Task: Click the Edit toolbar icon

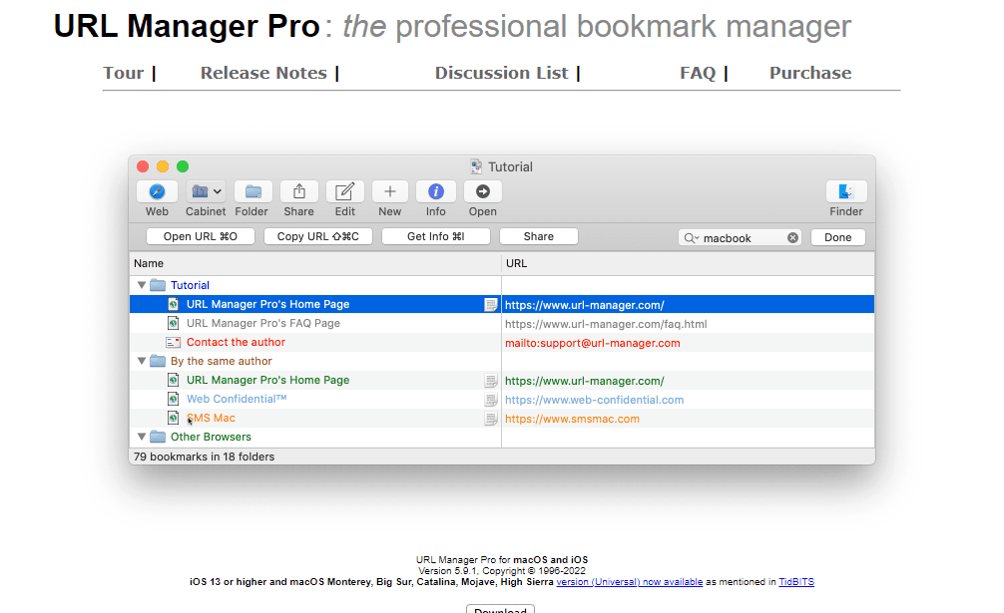Action: pos(345,191)
